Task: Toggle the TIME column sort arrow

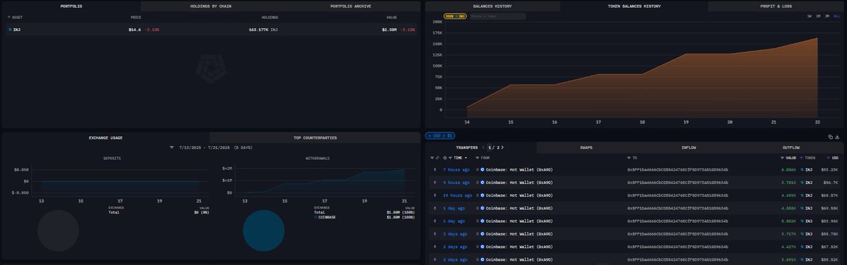Action: click(x=466, y=158)
